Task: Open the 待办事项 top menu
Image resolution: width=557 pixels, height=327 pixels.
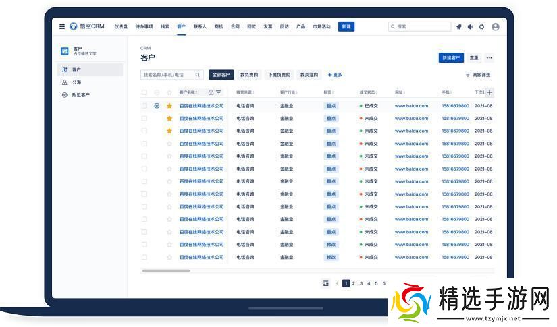Action: click(144, 26)
